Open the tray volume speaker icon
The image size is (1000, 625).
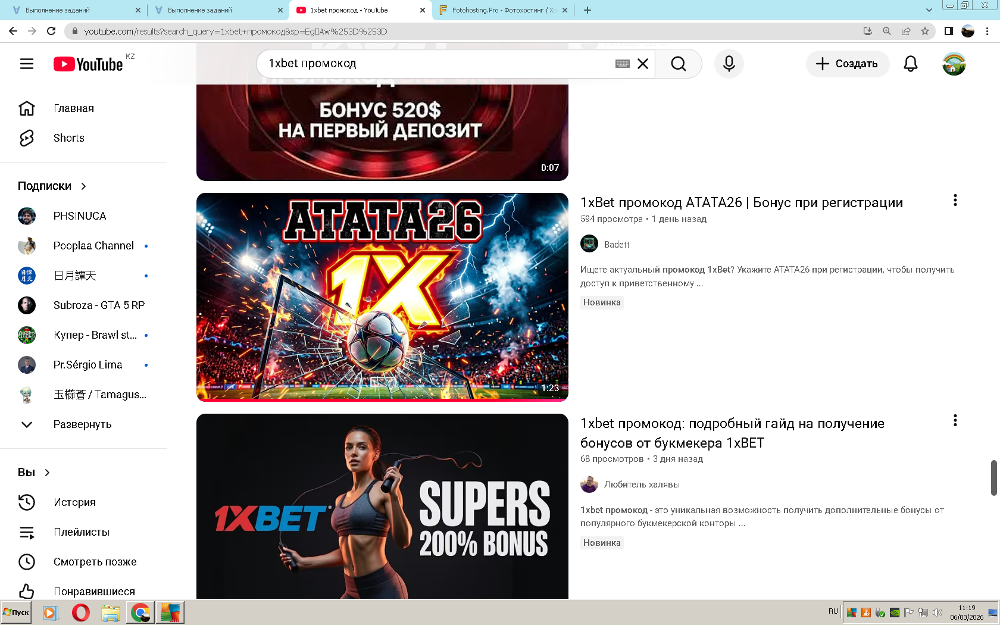(937, 612)
